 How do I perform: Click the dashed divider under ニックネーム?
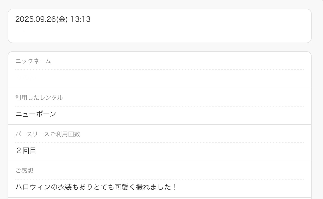(x=160, y=70)
